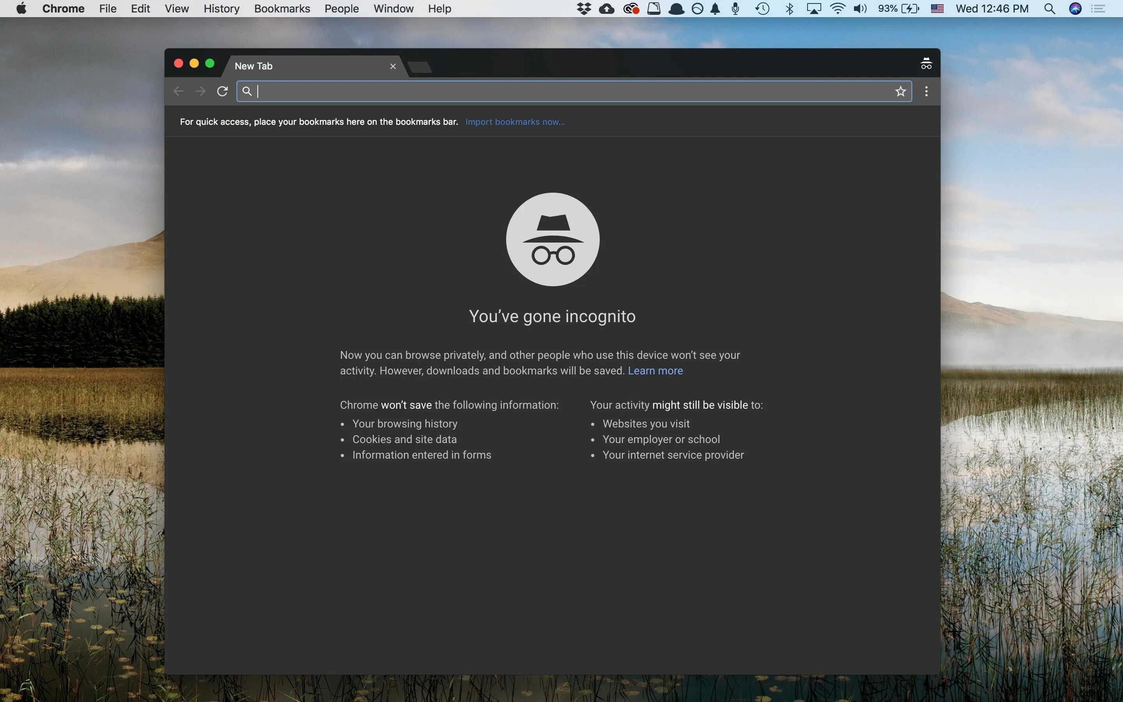Click the New Tab tab label
This screenshot has width=1123, height=702.
tap(253, 66)
